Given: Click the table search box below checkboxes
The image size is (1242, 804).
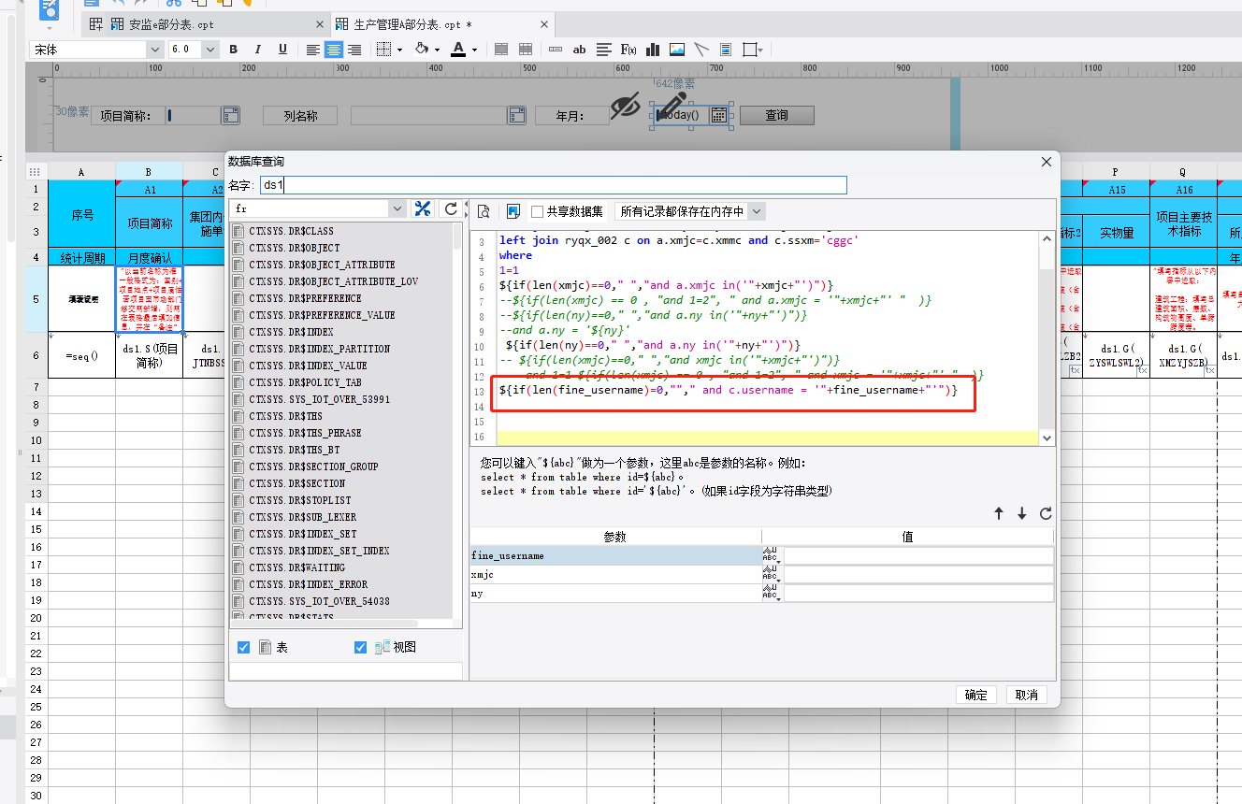Looking at the screenshot, I should click(346, 670).
